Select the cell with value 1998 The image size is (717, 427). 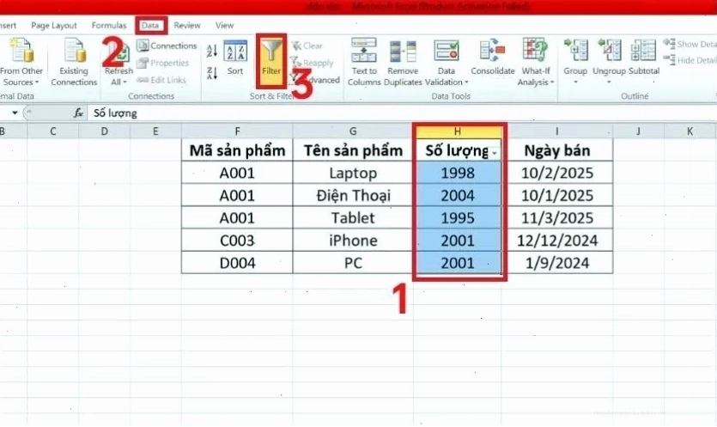click(458, 173)
